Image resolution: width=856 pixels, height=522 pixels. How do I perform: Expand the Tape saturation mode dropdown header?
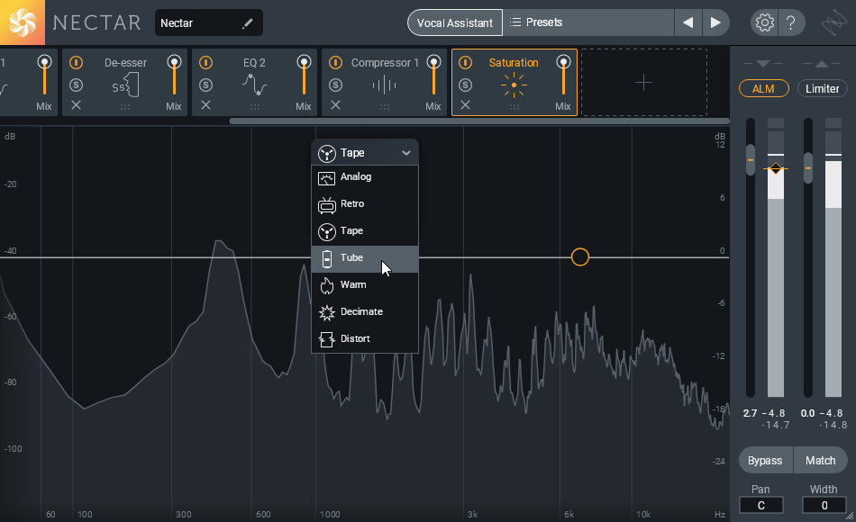(365, 153)
